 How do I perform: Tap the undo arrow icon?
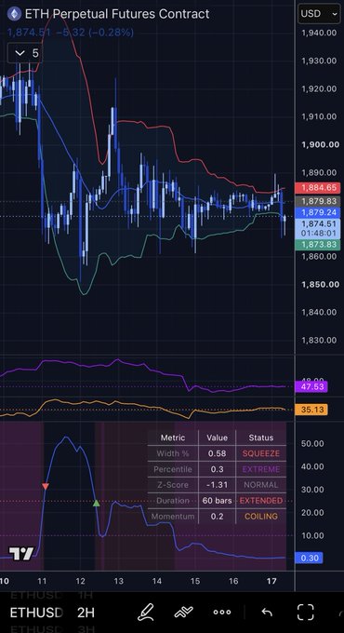point(267,613)
